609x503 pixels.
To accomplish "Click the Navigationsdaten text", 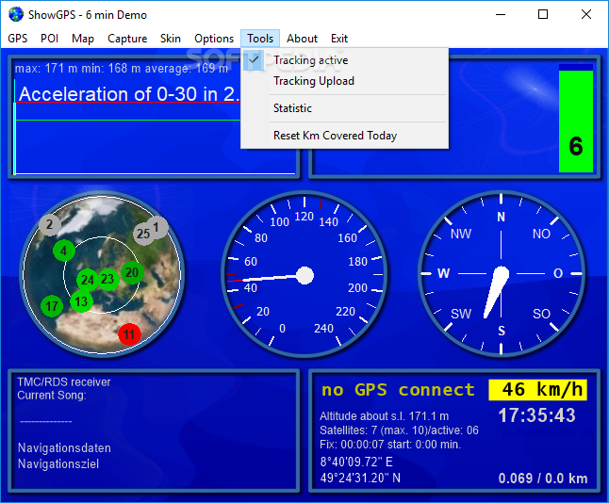I will pos(64,447).
